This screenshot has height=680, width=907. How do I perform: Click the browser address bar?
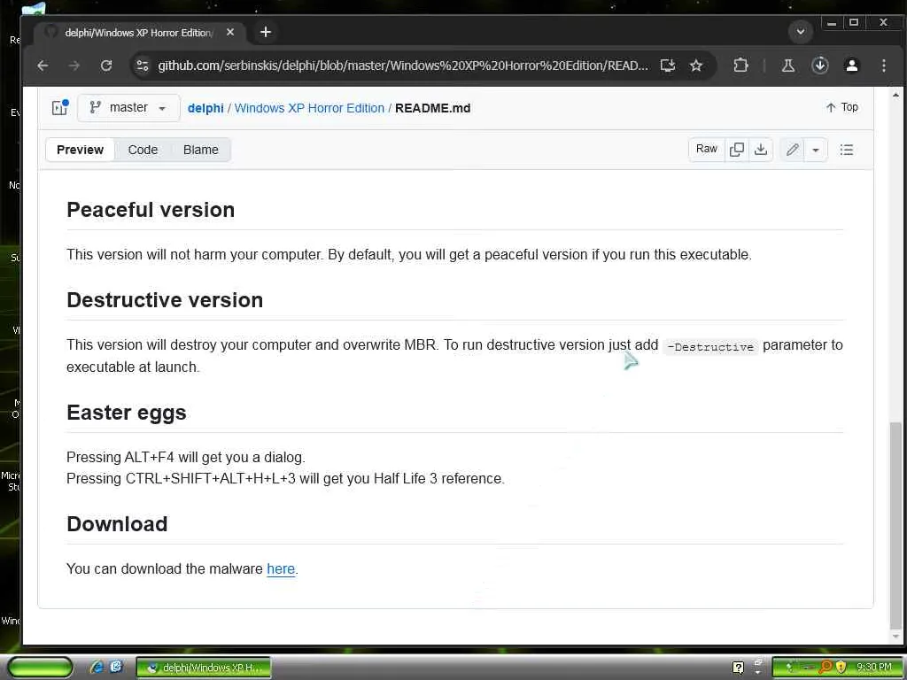(403, 66)
